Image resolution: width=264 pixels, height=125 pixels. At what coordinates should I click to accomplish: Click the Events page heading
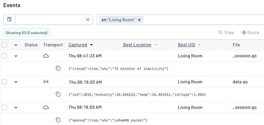(x=12, y=5)
